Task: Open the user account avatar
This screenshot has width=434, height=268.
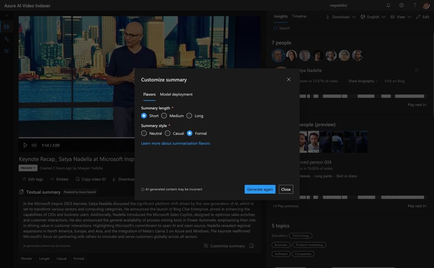Action: click(x=426, y=5)
